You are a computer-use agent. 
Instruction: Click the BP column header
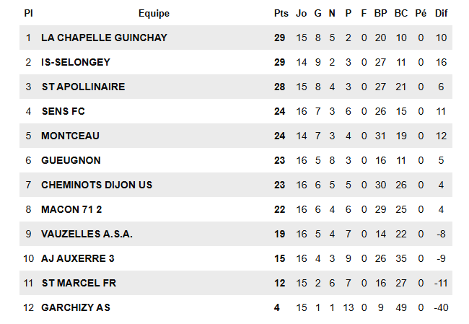(x=381, y=13)
